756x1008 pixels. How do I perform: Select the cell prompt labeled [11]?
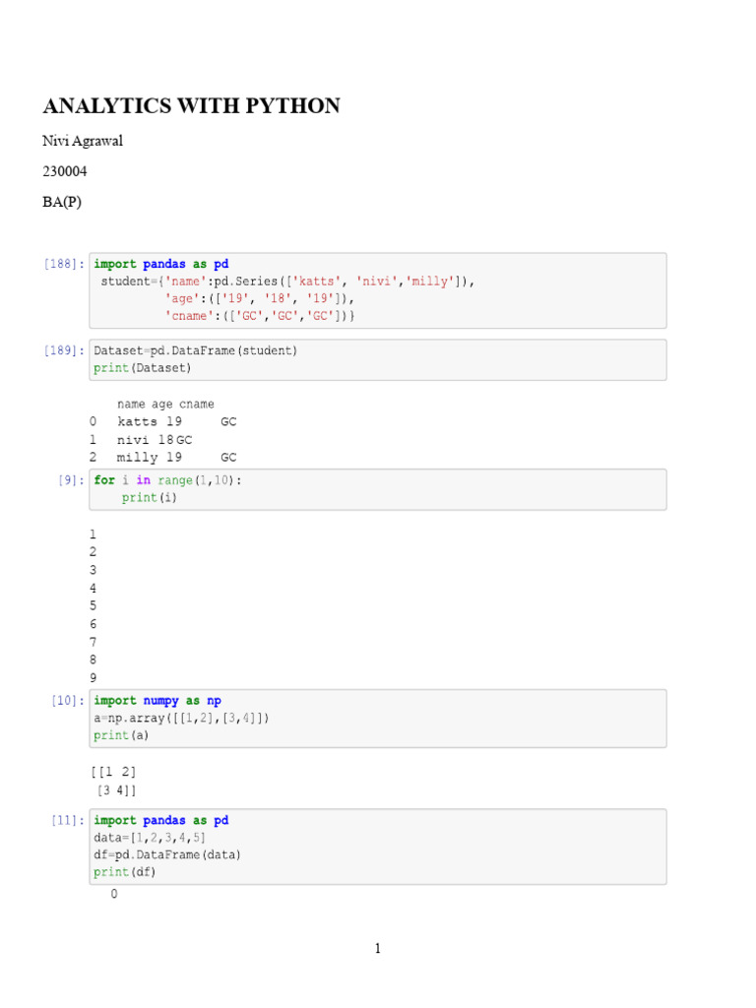point(67,821)
